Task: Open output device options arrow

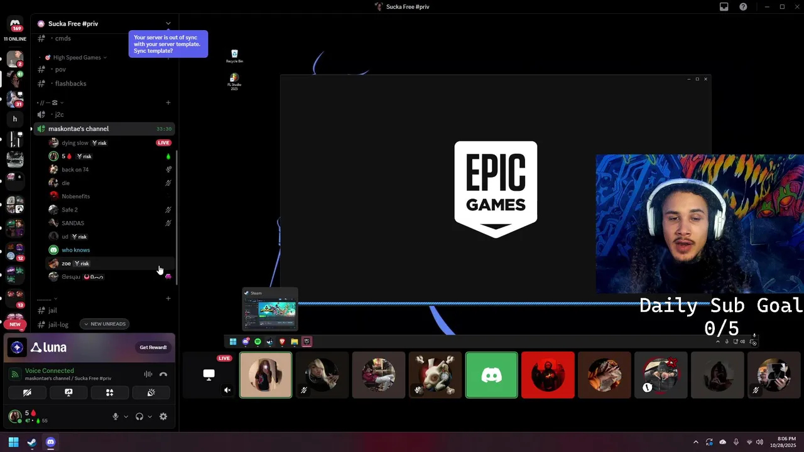Action: click(149, 417)
